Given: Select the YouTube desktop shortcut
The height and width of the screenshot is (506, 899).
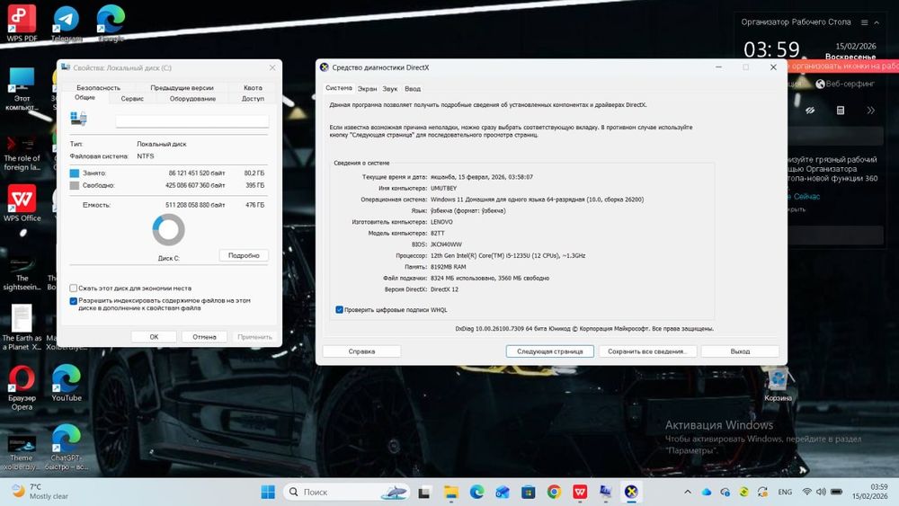Looking at the screenshot, I should [x=66, y=383].
